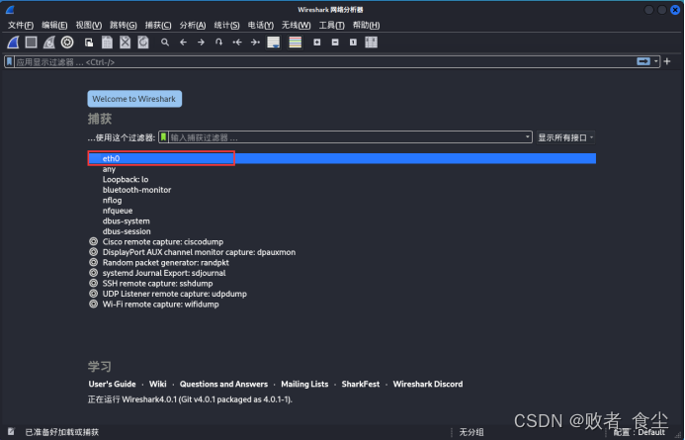Zoom out main window text icon
The image size is (685, 440).
pos(335,43)
